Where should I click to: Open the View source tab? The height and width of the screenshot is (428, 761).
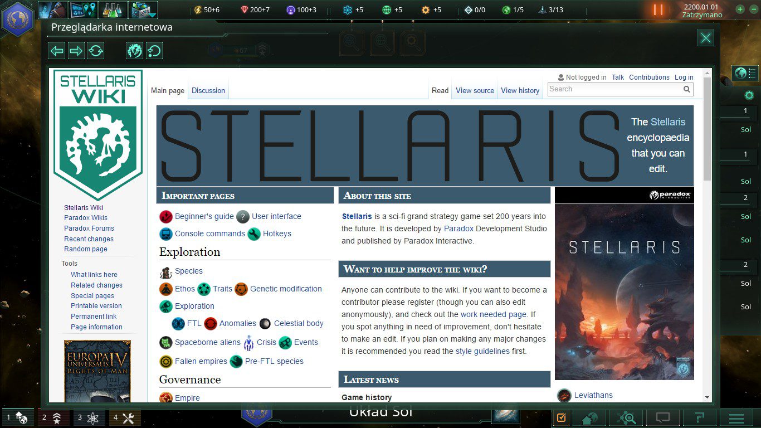(x=475, y=91)
